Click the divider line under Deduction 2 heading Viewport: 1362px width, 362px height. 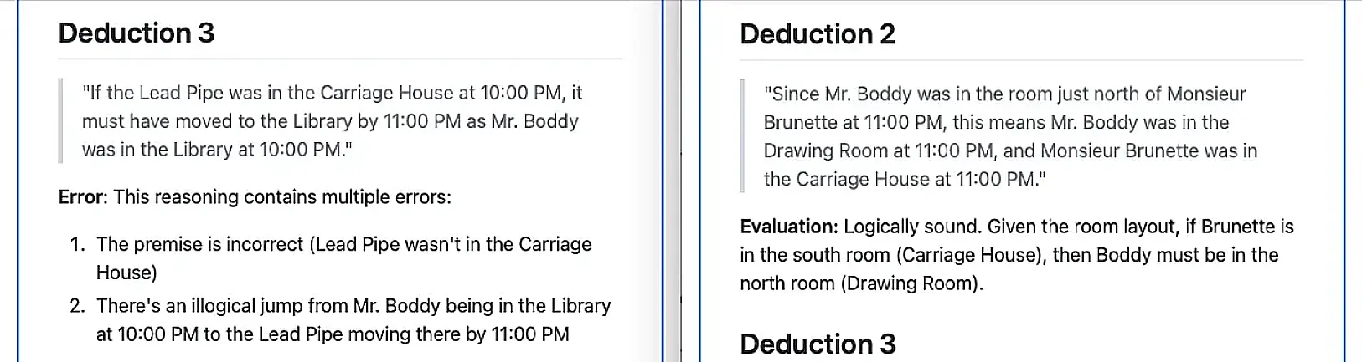[1021, 60]
